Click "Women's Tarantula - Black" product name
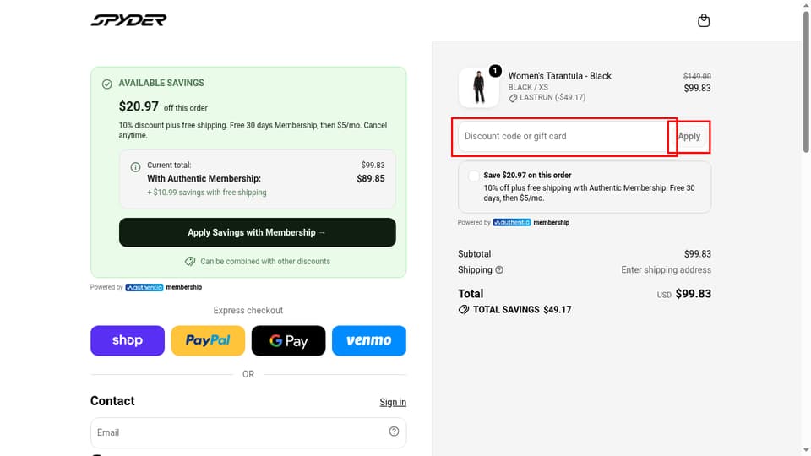This screenshot has width=811, height=456. pyautogui.click(x=559, y=76)
